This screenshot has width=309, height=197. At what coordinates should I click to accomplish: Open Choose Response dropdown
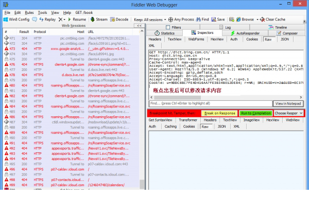point(288,113)
